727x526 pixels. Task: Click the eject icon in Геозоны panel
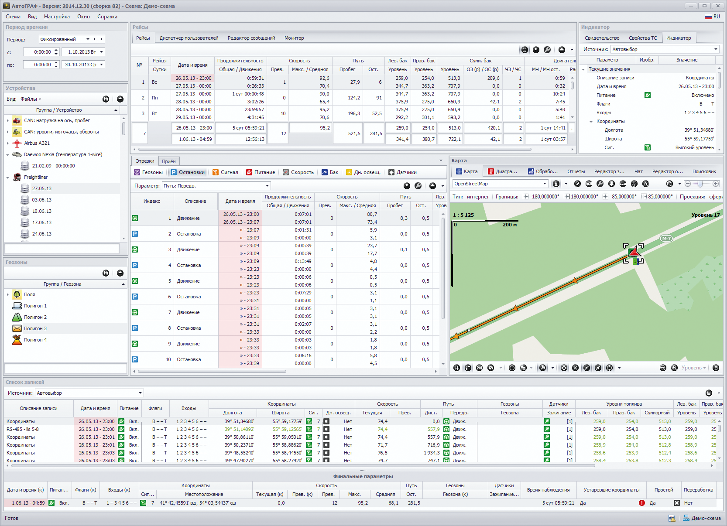tap(120, 273)
